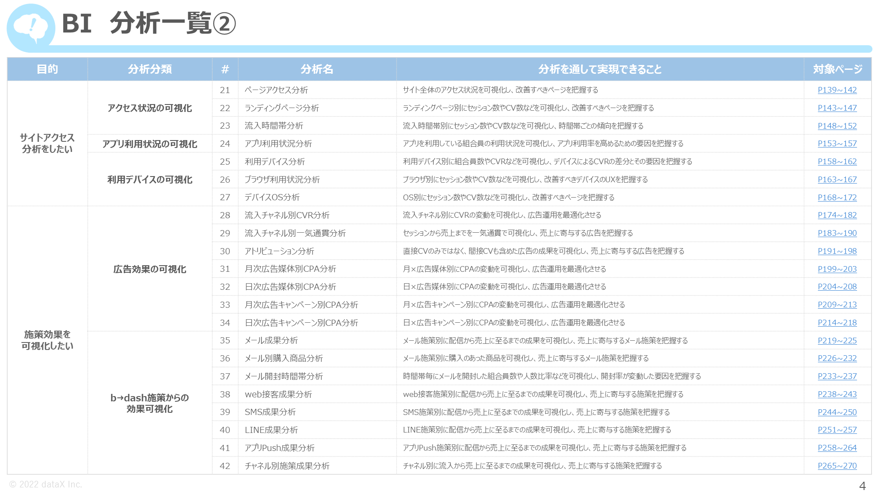The height and width of the screenshot is (494, 879).
Task: Open page link P244~250
Action: pos(837,412)
